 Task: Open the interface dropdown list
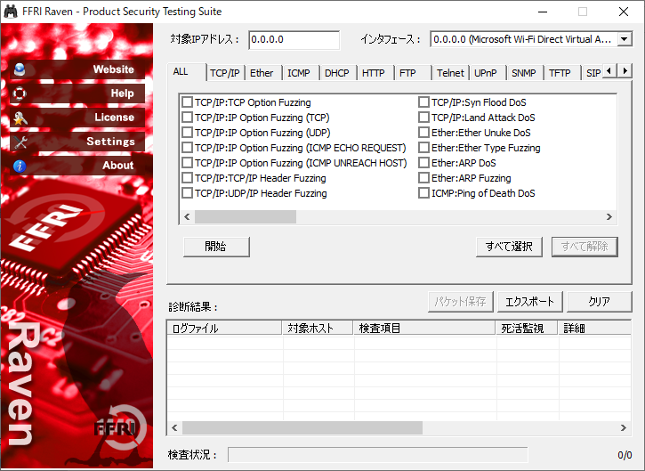[624, 39]
